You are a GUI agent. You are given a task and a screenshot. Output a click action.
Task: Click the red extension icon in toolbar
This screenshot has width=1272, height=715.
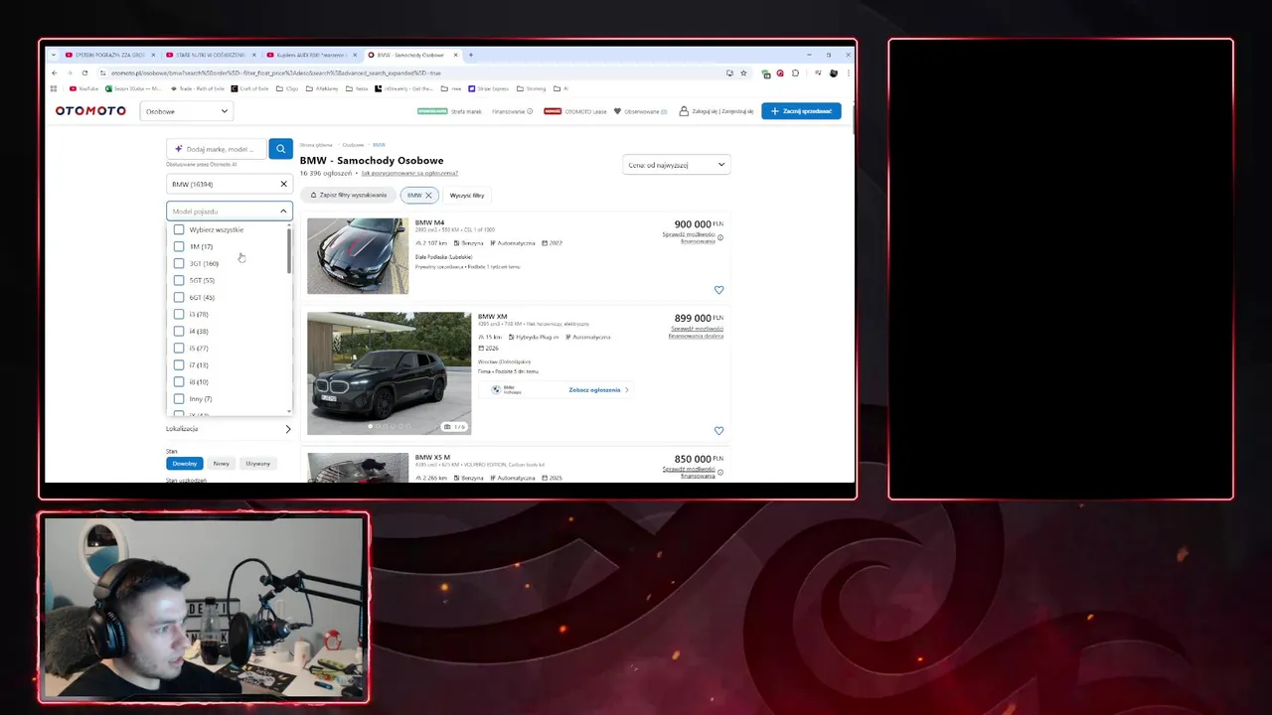tap(780, 72)
